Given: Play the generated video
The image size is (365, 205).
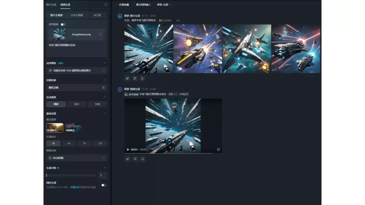Looking at the screenshot, I should pyautogui.click(x=128, y=150).
